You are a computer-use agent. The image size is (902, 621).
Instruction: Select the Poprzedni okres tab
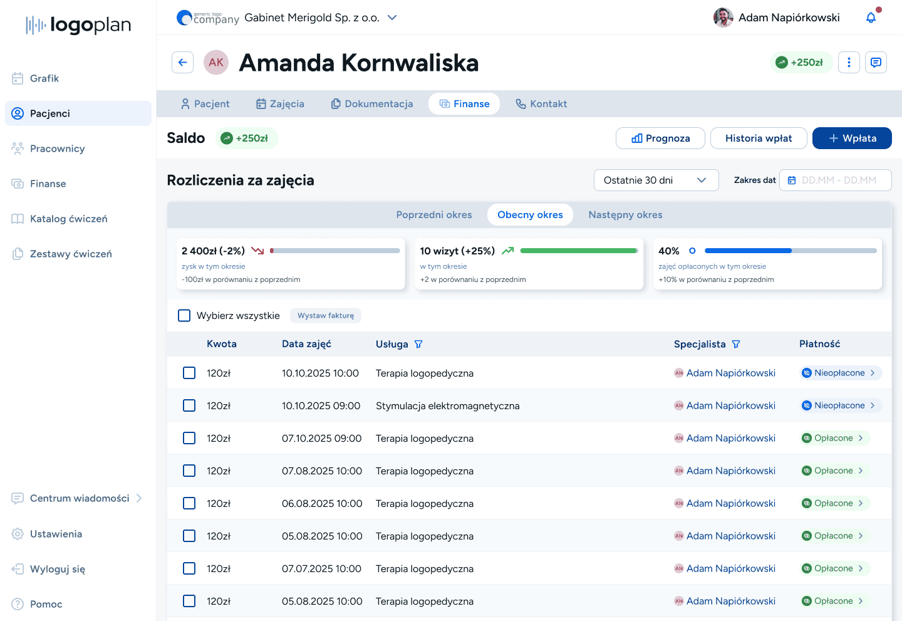(434, 215)
